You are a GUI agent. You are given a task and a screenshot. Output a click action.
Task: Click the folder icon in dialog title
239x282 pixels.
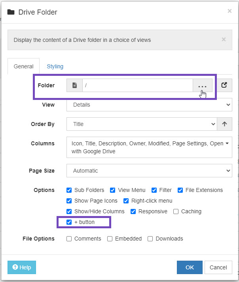tap(11, 12)
